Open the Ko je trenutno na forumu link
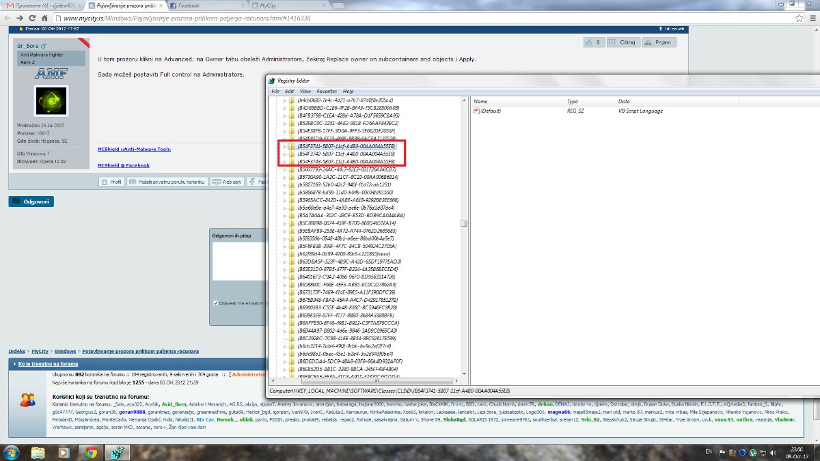The image size is (820, 461). [x=48, y=364]
